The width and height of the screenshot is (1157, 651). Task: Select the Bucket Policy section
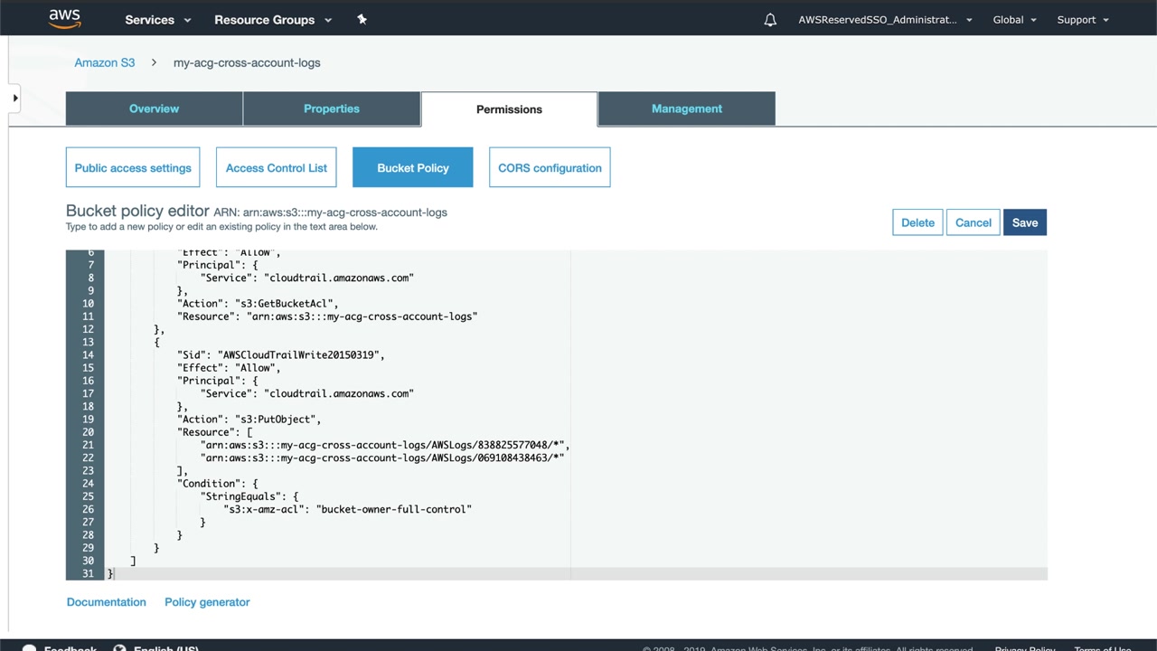coord(413,167)
